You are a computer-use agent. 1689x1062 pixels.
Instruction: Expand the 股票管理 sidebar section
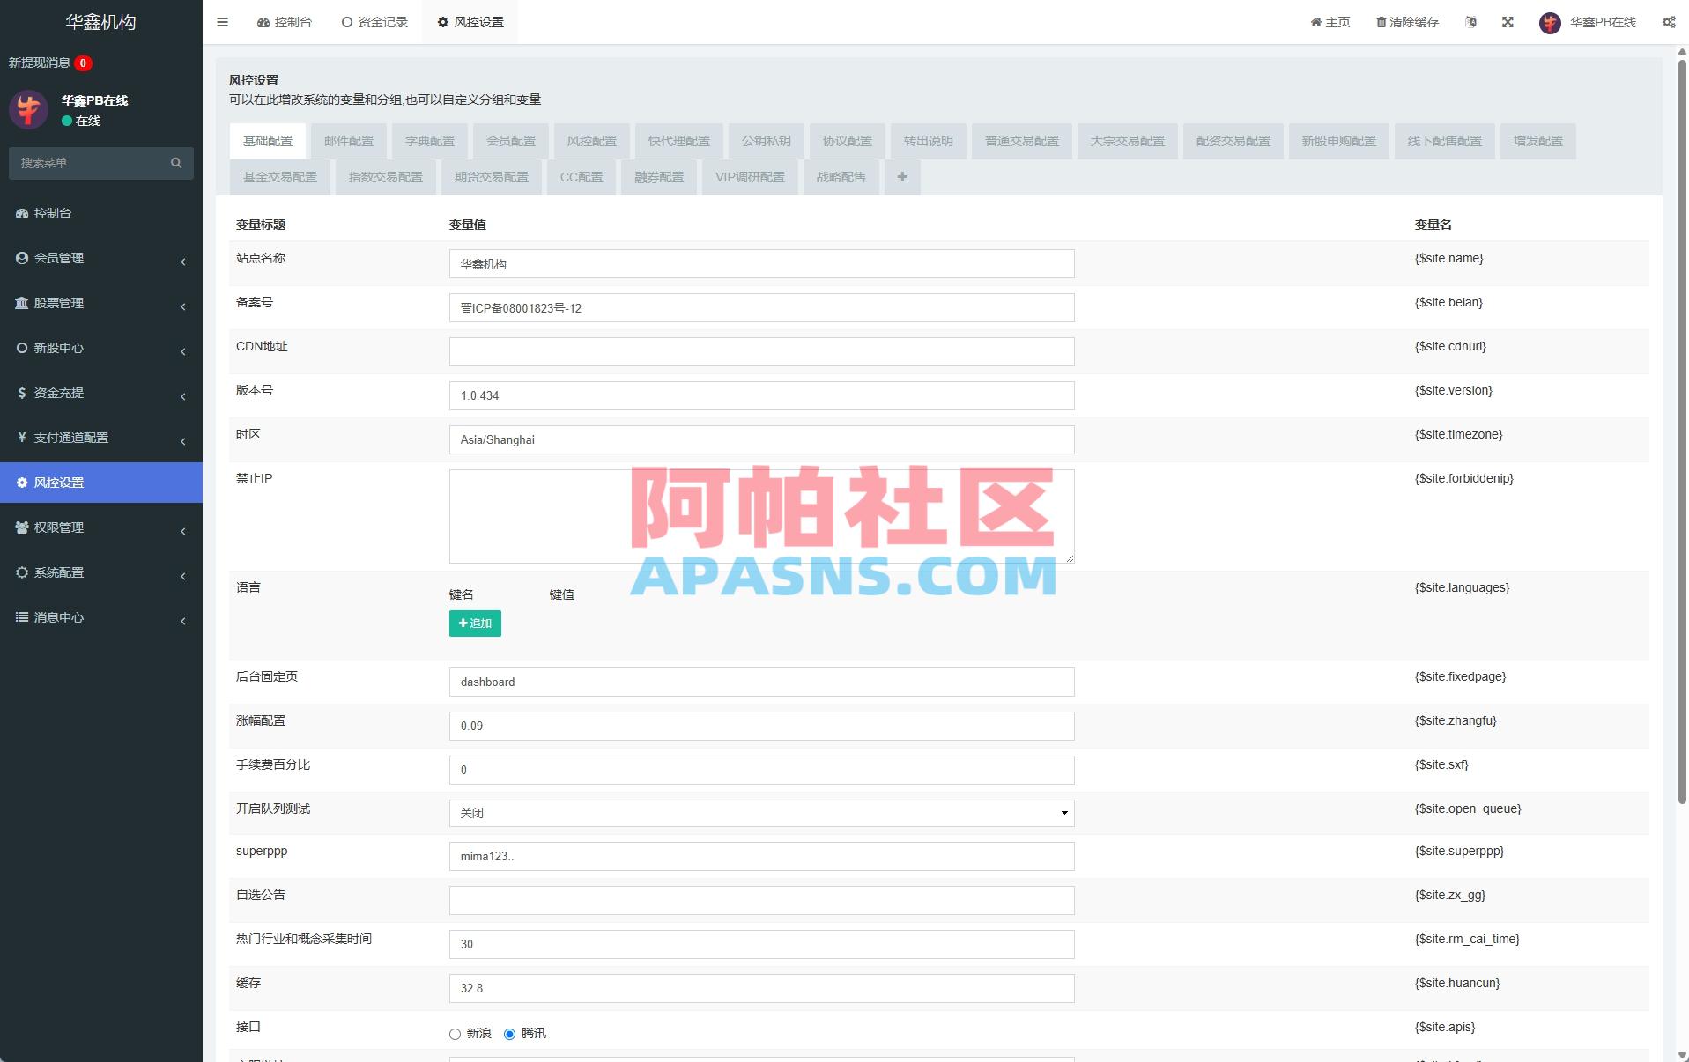pos(58,303)
